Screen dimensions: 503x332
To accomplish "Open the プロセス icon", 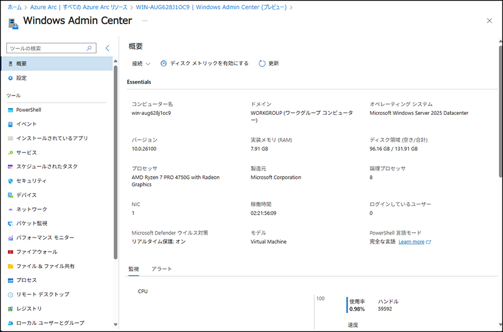I will point(11,281).
